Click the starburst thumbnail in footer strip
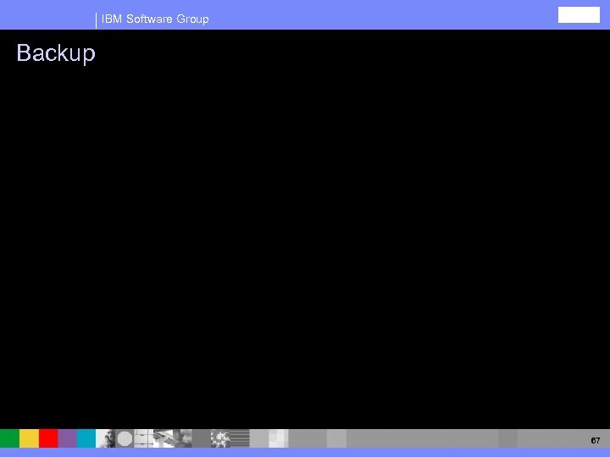The height and width of the screenshot is (457, 610). click(x=220, y=438)
